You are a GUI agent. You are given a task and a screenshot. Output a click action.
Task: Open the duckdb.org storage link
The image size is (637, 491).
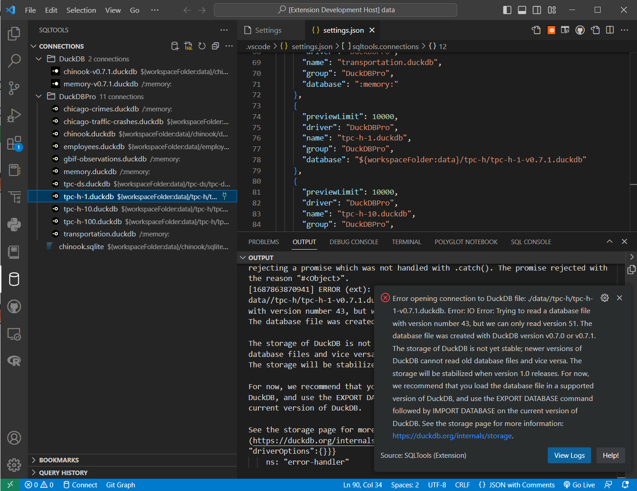(x=452, y=436)
